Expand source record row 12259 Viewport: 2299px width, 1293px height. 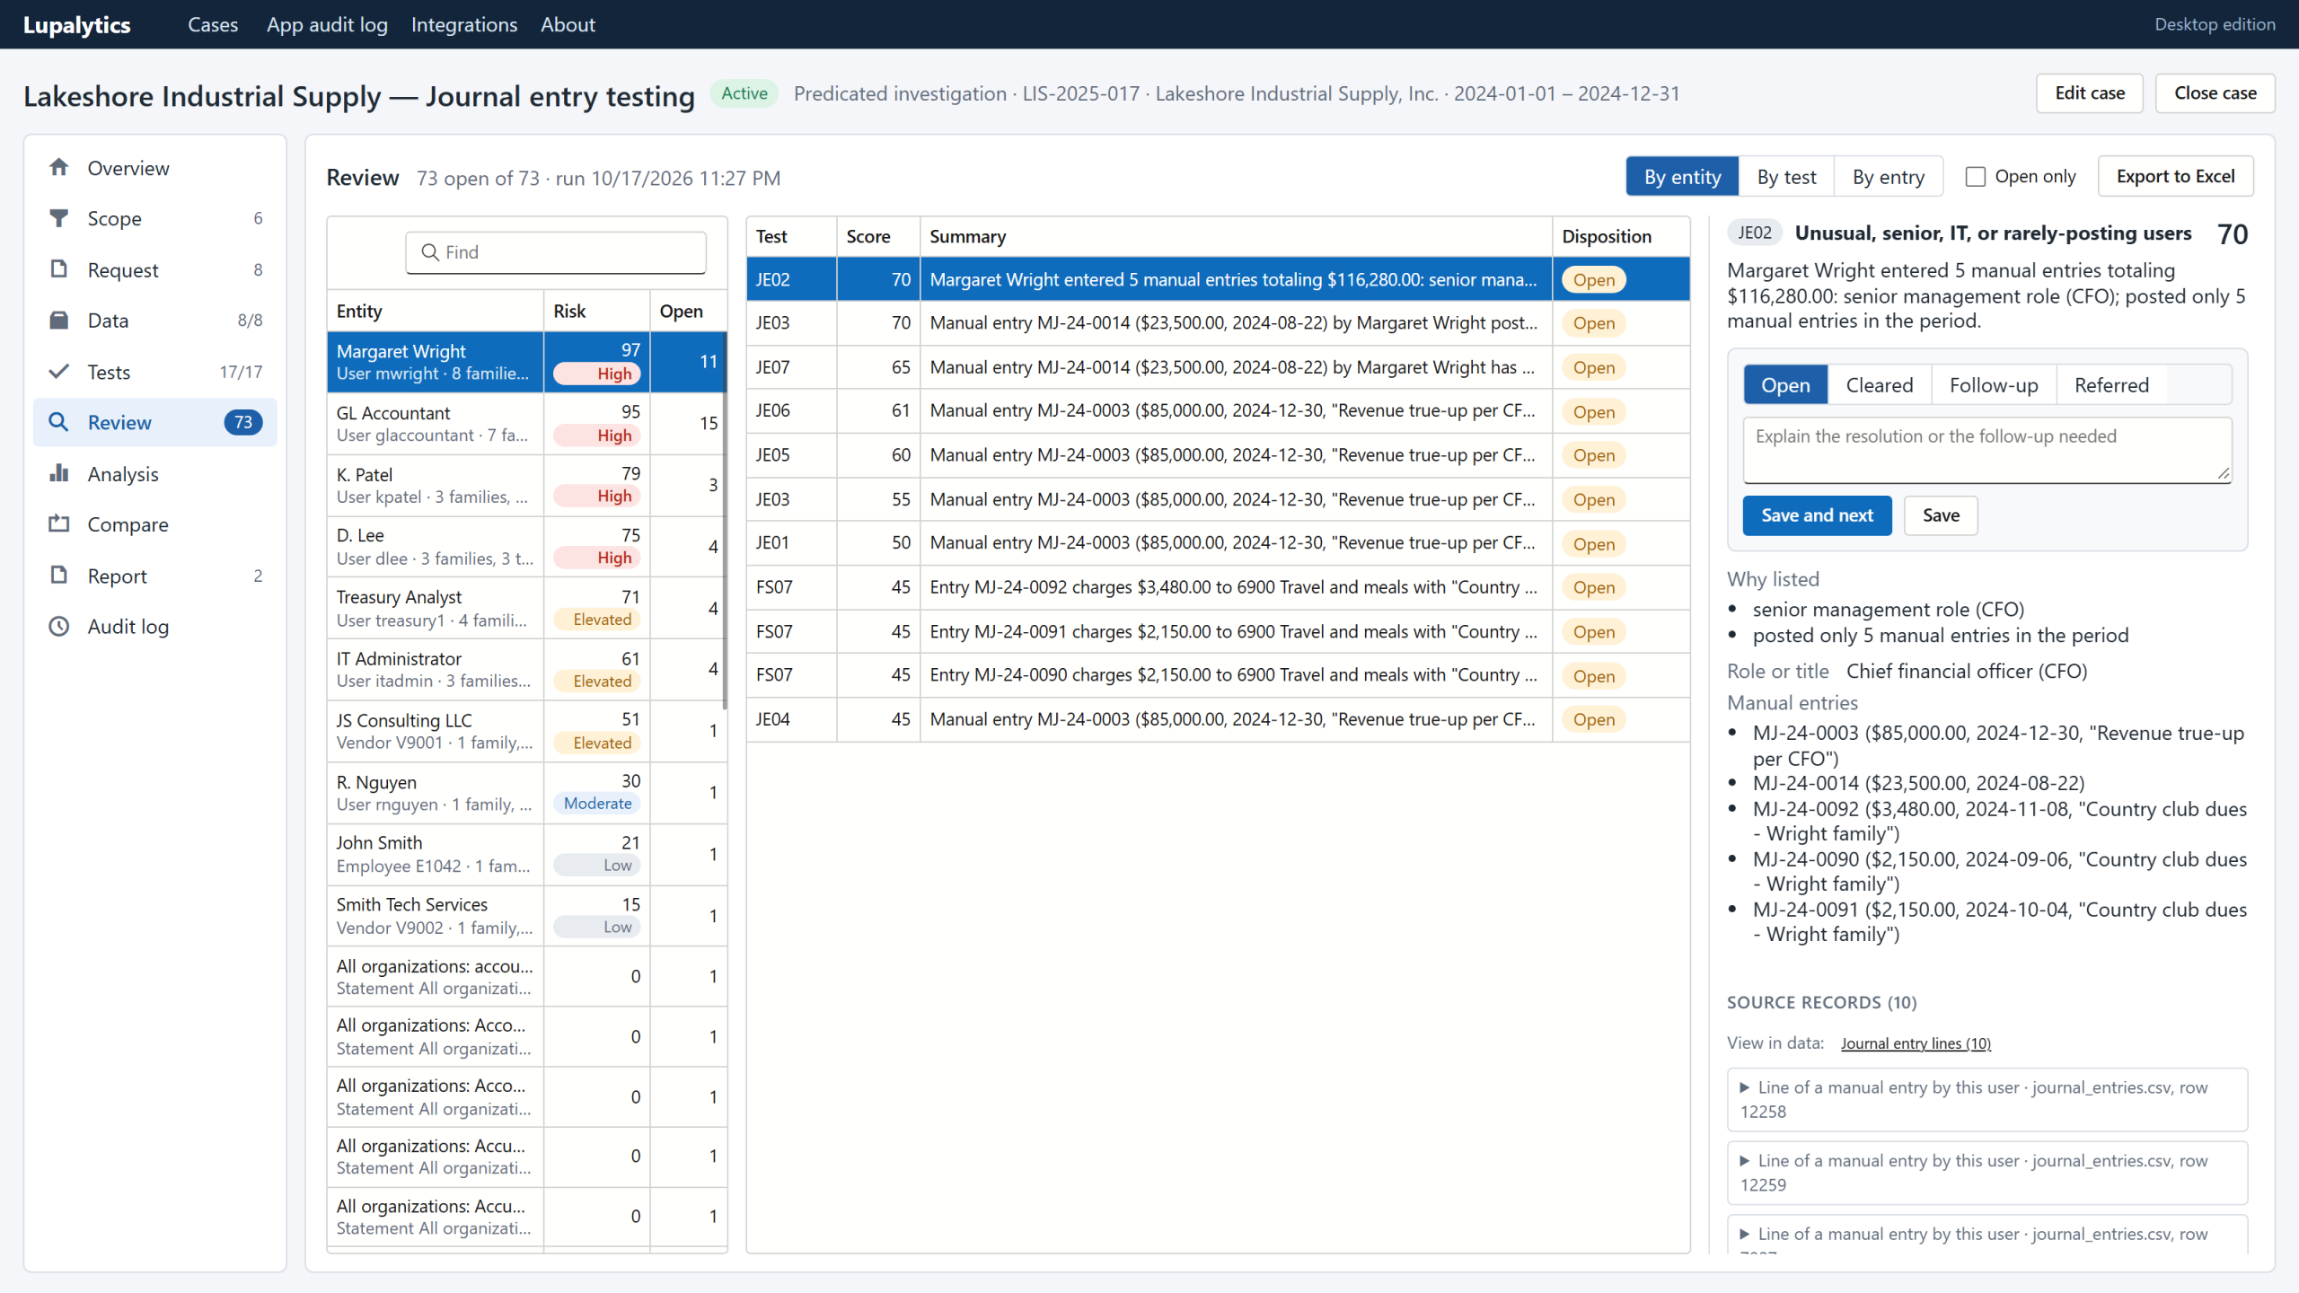[x=1986, y=1173]
